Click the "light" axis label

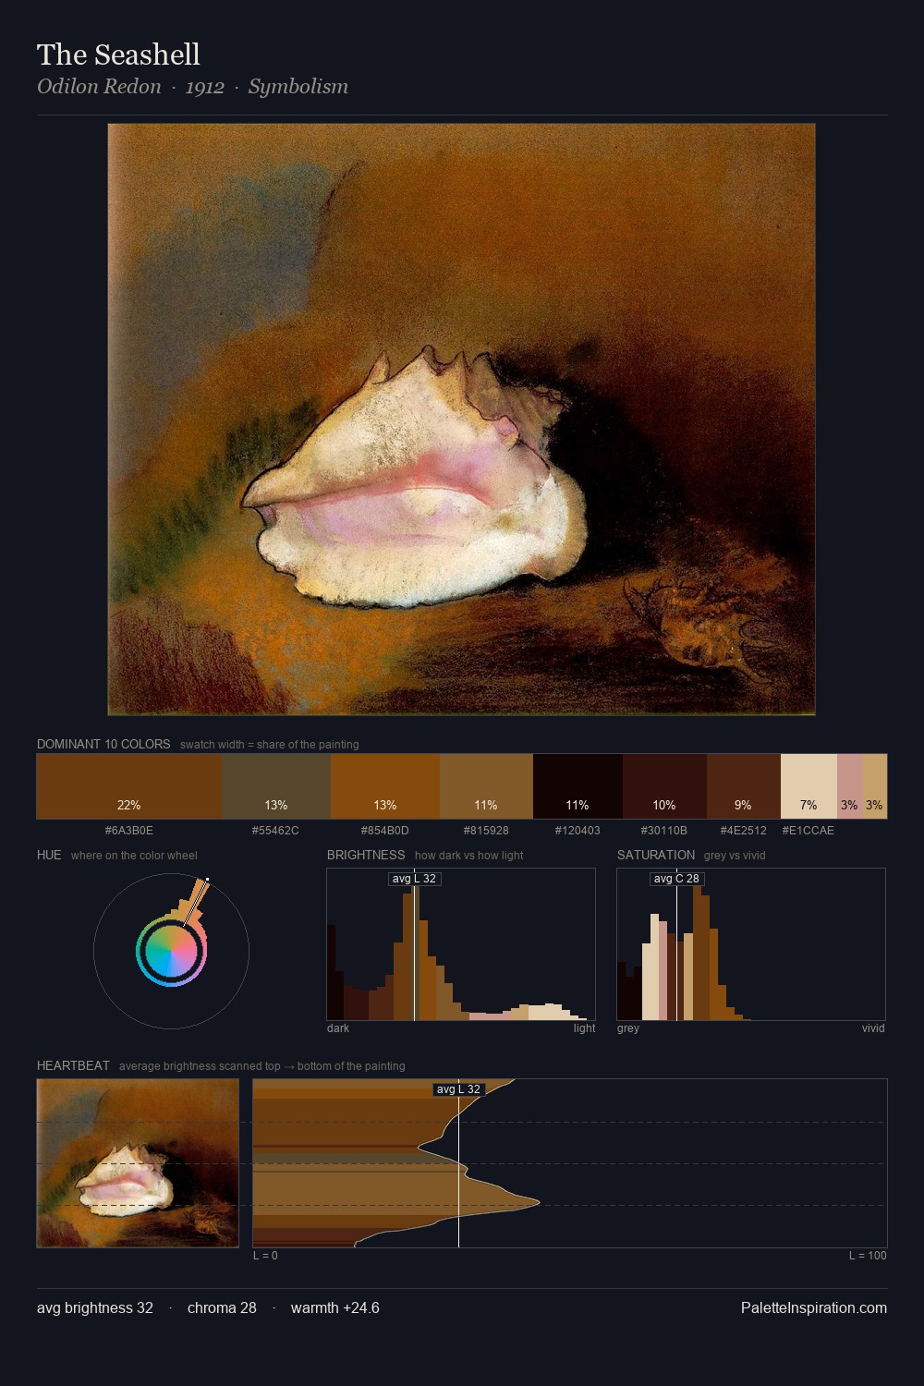tap(584, 1028)
